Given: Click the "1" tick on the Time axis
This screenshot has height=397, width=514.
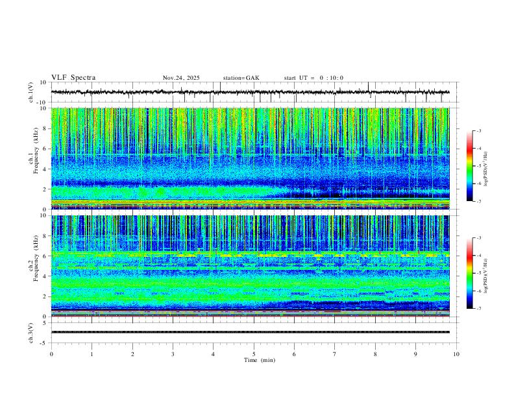Looking at the screenshot, I should [x=92, y=354].
